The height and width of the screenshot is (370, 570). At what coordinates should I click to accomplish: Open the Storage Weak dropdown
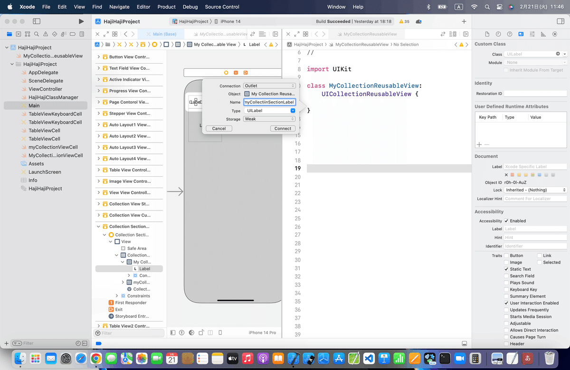tap(270, 119)
